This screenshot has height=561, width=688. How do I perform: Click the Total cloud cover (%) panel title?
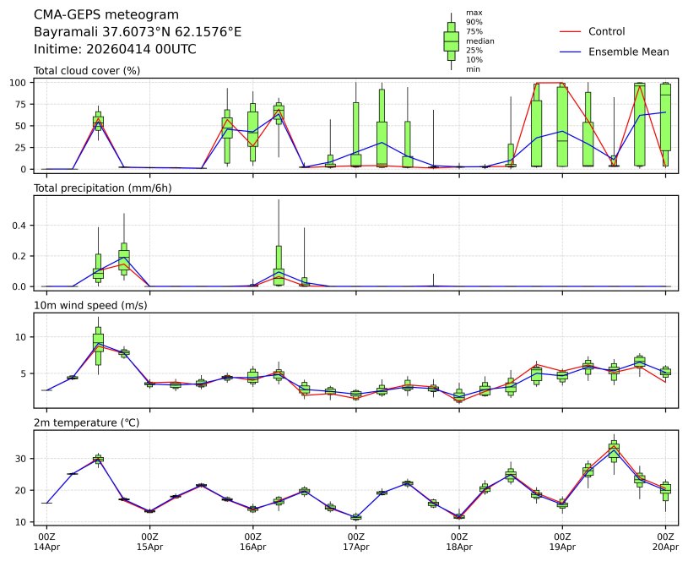(x=87, y=70)
